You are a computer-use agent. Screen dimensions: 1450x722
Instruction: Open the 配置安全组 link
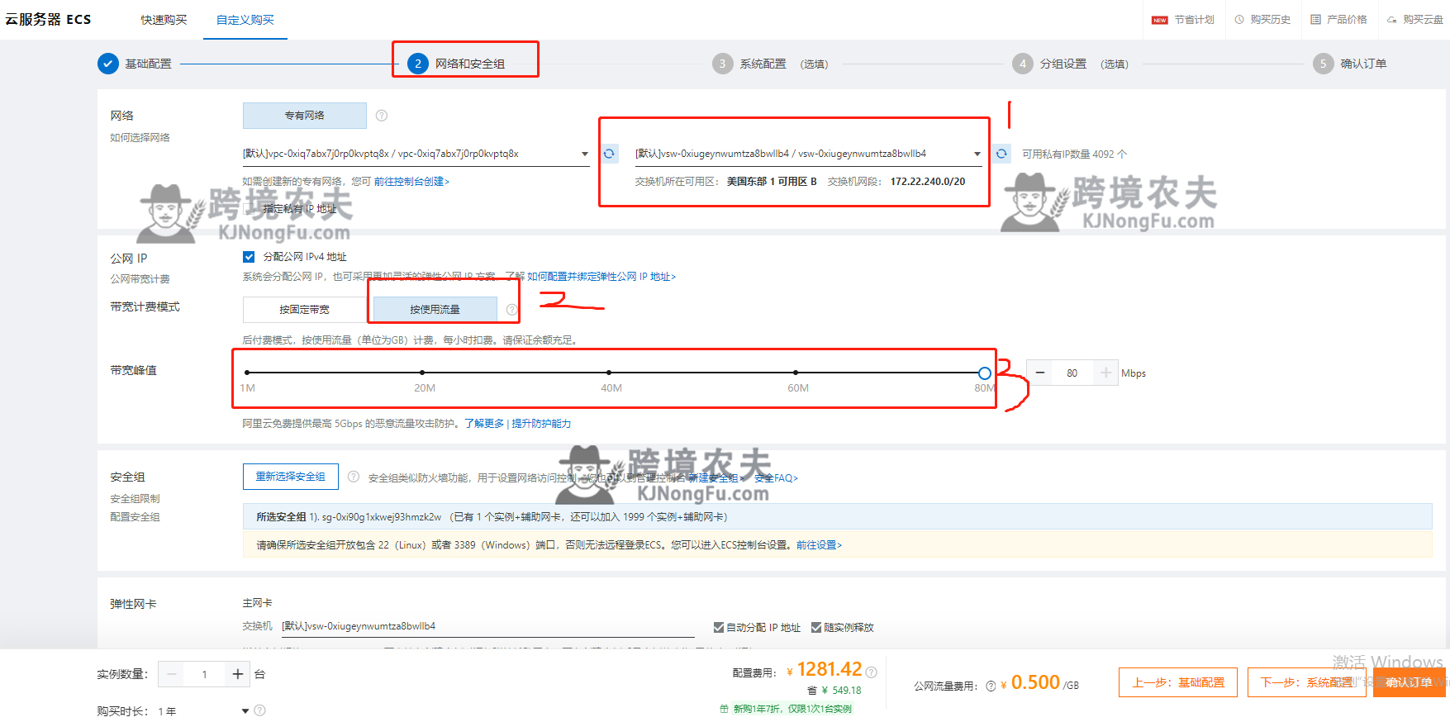click(x=135, y=517)
